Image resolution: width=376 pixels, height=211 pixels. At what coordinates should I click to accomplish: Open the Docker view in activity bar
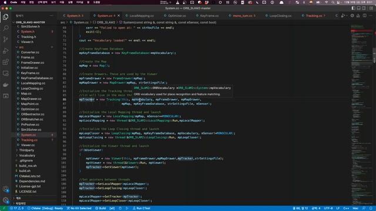coord(5,84)
